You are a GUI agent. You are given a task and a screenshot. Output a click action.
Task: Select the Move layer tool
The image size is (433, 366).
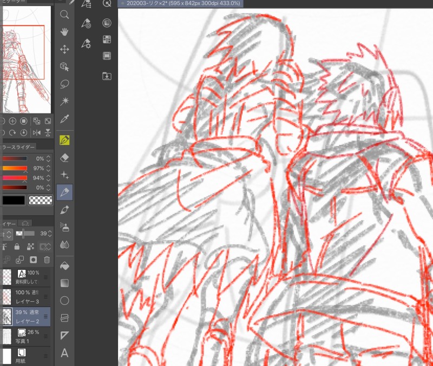(x=64, y=49)
